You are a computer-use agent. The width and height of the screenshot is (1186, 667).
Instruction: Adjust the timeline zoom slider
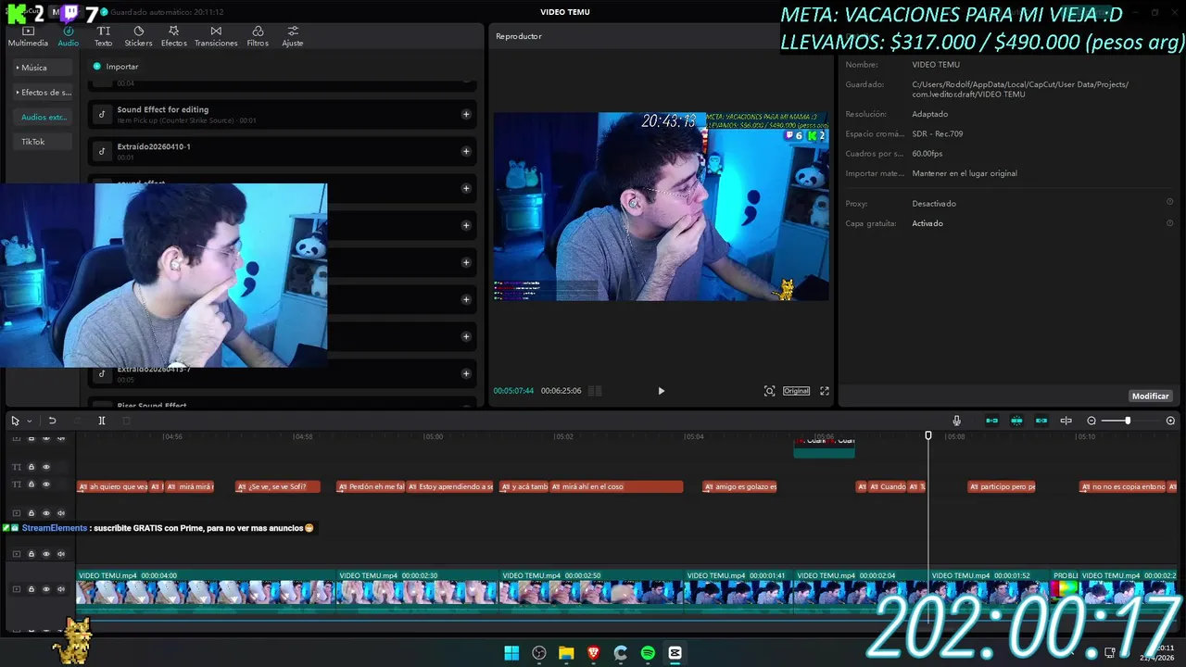tap(1128, 421)
